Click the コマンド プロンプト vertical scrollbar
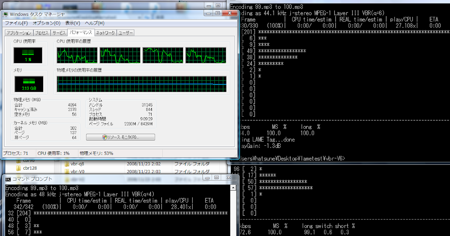The width and height of the screenshot is (450, 236). click(x=234, y=210)
